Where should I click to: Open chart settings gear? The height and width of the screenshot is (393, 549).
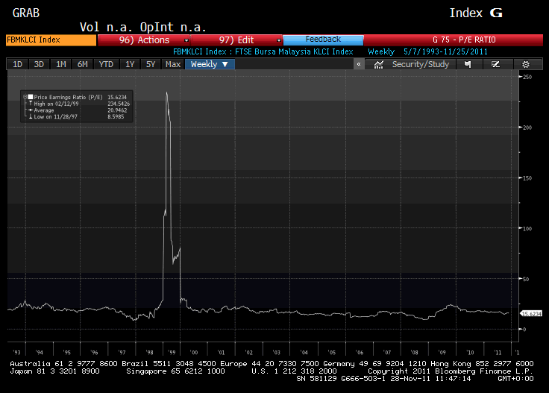tap(526, 64)
